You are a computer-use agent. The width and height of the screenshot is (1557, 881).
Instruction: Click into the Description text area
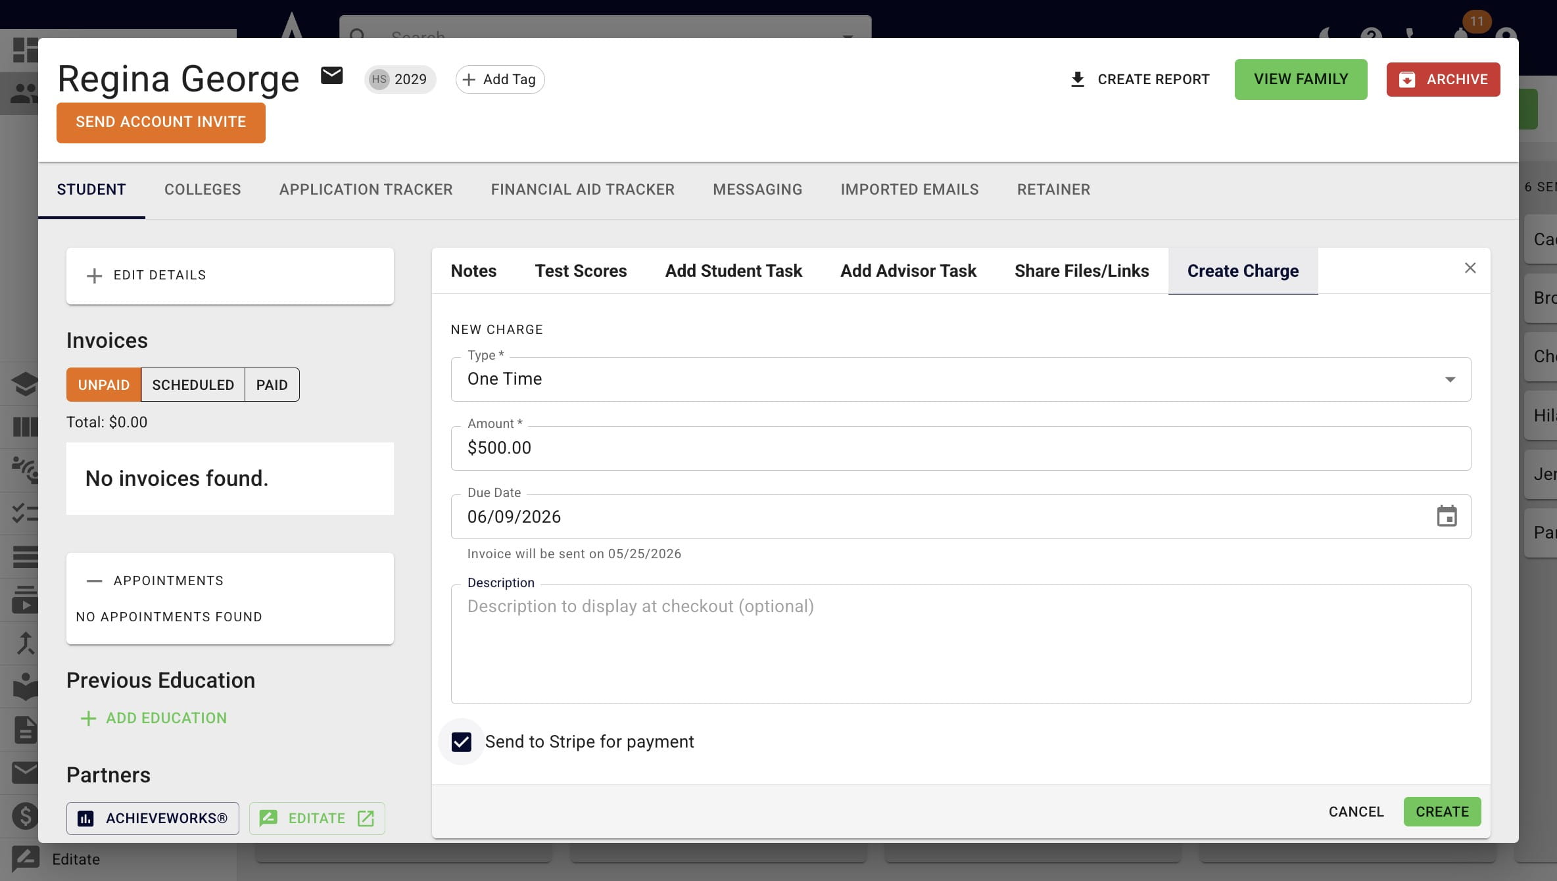coord(961,644)
